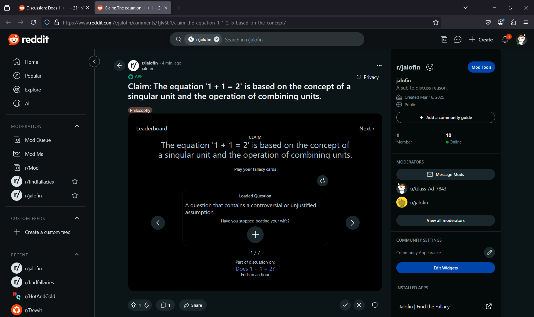The height and width of the screenshot is (317, 534).
Task: Upvote the claim post
Action: click(133, 305)
